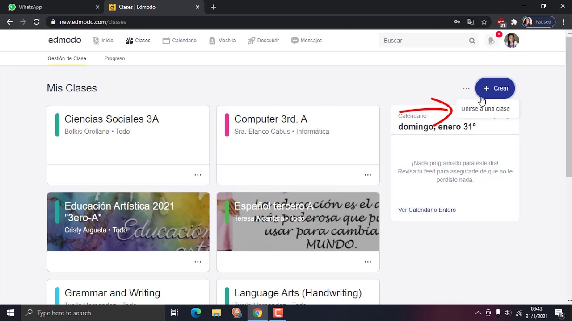Open options for Español tercero A

click(x=368, y=262)
